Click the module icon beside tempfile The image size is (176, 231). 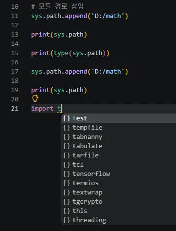[x=67, y=128]
